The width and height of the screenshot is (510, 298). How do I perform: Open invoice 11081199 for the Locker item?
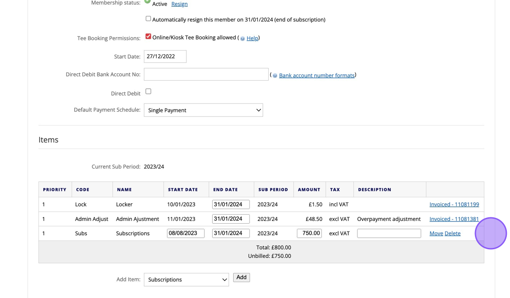(454, 204)
